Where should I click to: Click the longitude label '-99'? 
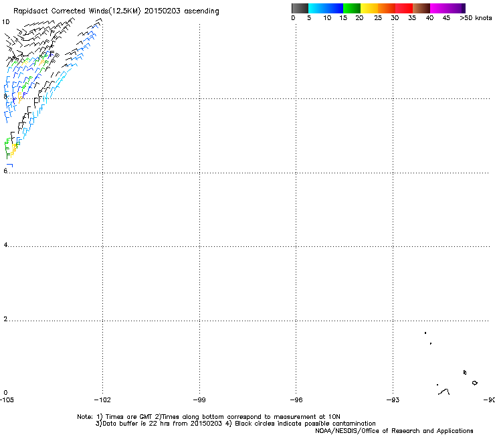(x=199, y=400)
